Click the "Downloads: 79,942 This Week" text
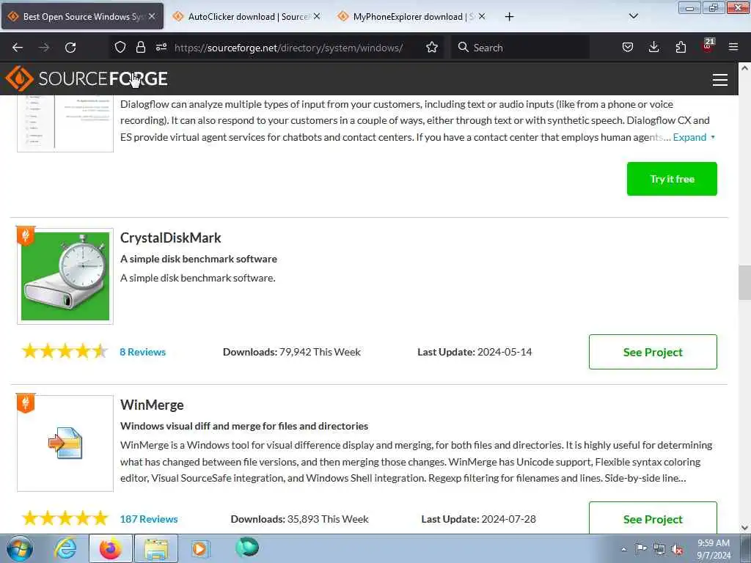This screenshot has width=751, height=563. coord(292,352)
